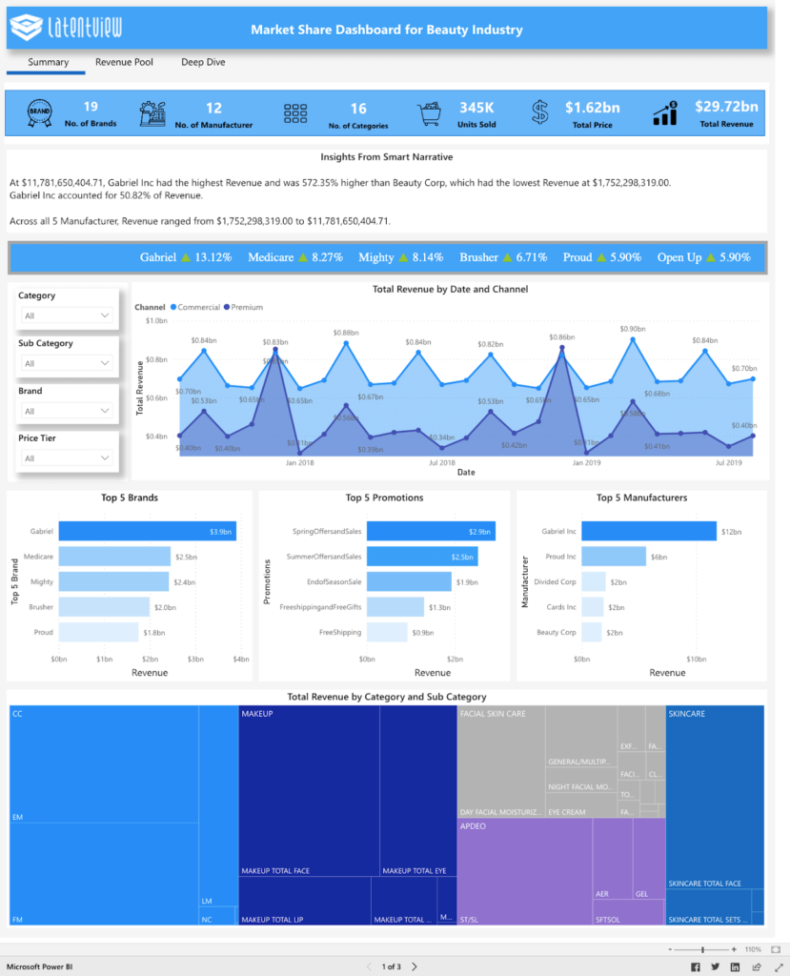Select the EndofSeasonSale promotion bar

tap(409, 582)
